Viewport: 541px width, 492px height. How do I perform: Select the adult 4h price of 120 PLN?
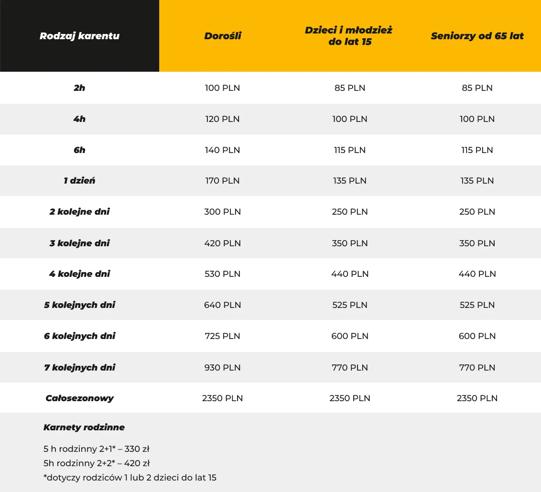click(x=222, y=119)
